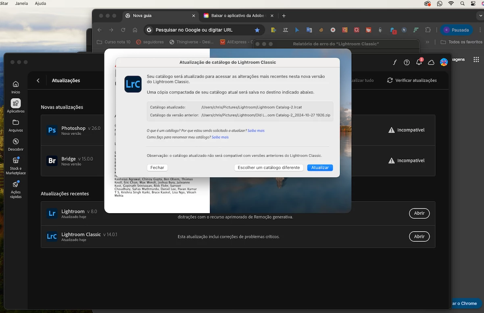Click Verificar atualizações in Creative Cloud

[412, 81]
